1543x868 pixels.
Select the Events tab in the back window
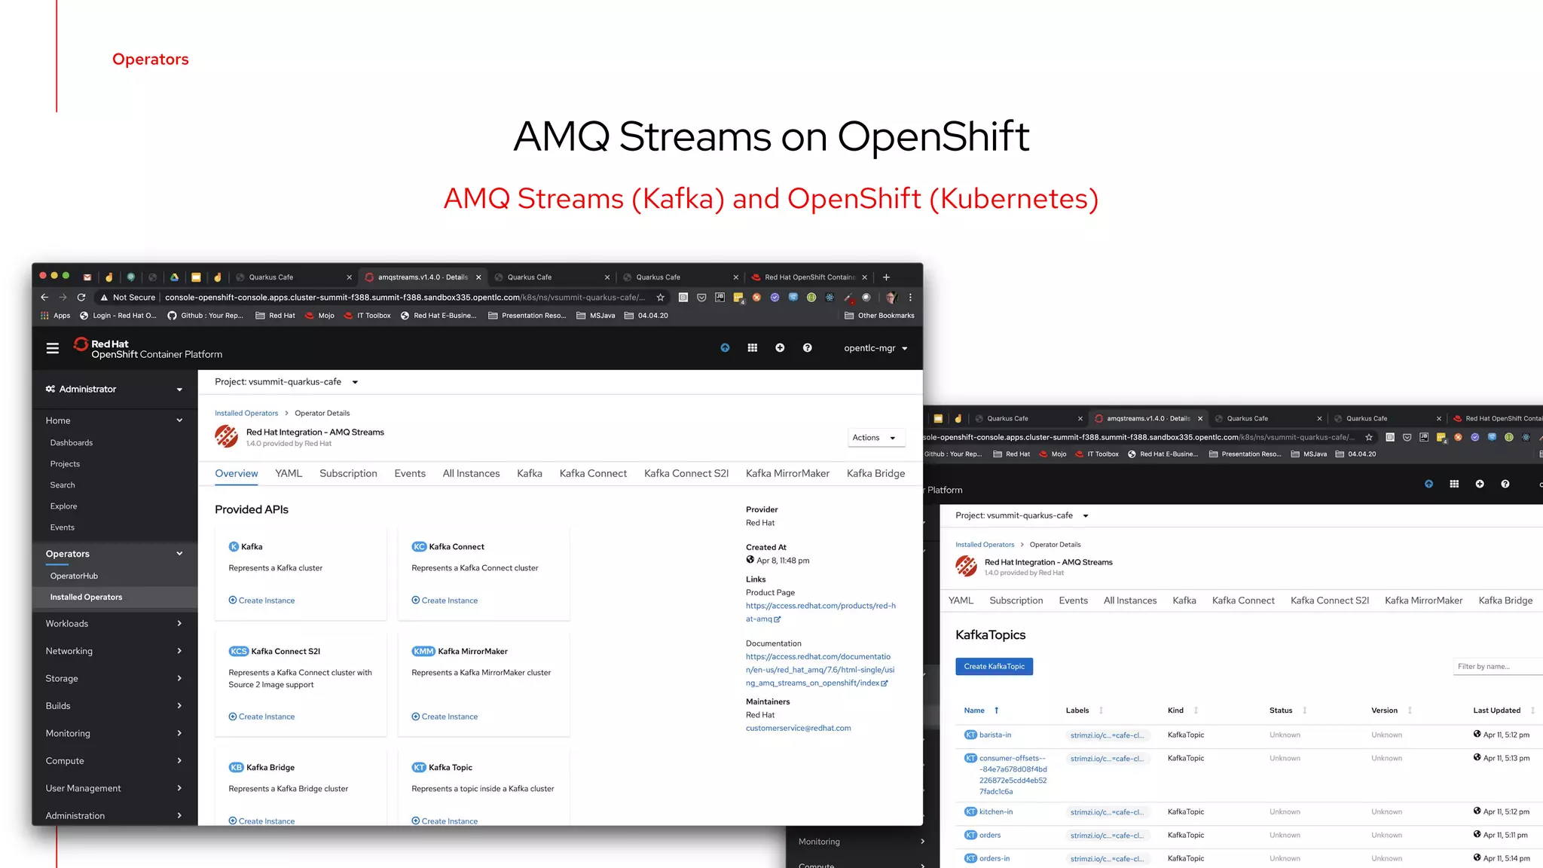pyautogui.click(x=1073, y=601)
